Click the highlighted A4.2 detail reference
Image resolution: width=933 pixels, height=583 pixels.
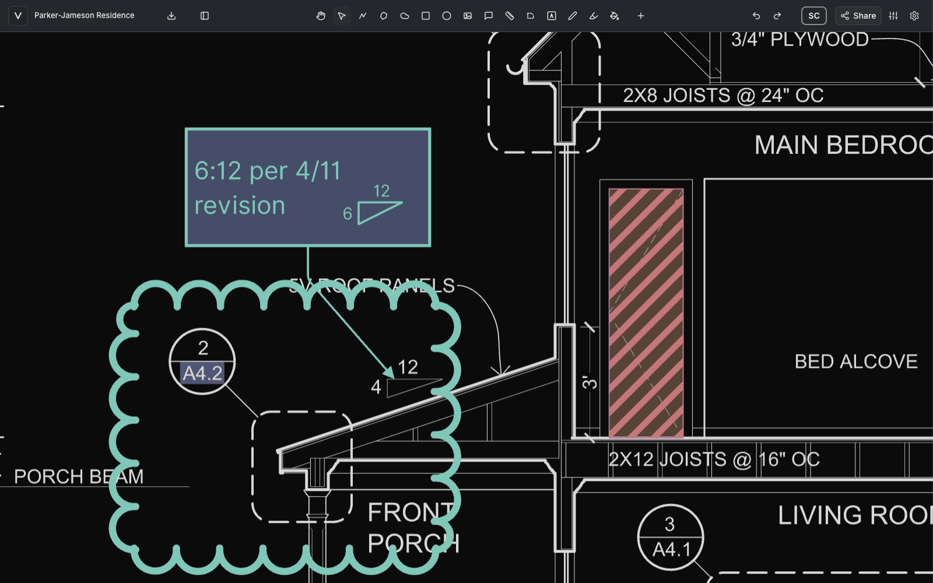point(202,373)
